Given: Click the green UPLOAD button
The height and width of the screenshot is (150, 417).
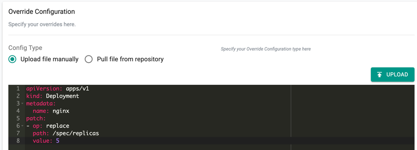Looking at the screenshot, I should [x=393, y=75].
